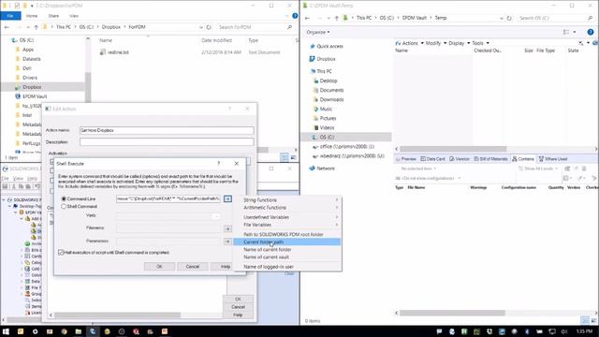Click details view icon in ForPDM status bar
599x337 pixels.
(285, 157)
